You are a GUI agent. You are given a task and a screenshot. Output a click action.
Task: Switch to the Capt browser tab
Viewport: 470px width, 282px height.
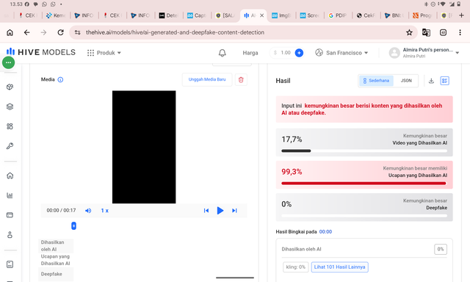click(x=197, y=15)
